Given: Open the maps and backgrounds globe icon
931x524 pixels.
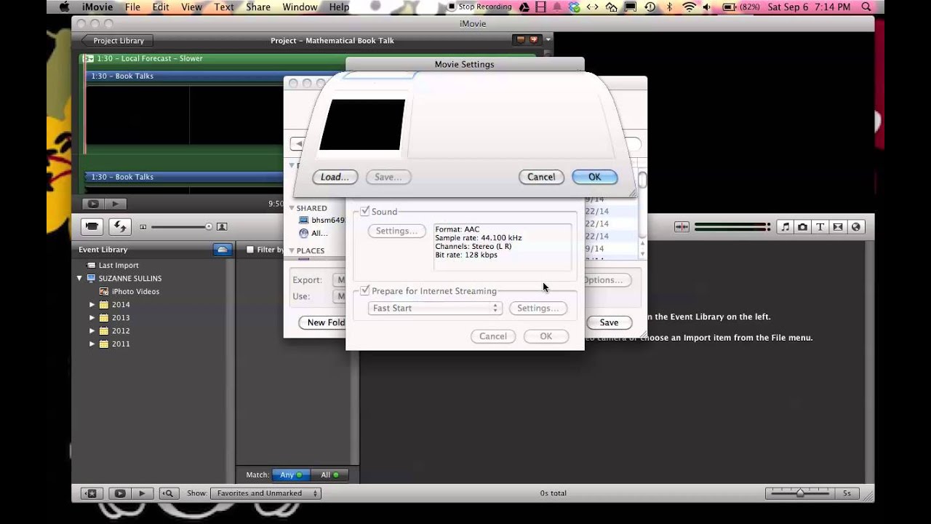Looking at the screenshot, I should coord(855,227).
